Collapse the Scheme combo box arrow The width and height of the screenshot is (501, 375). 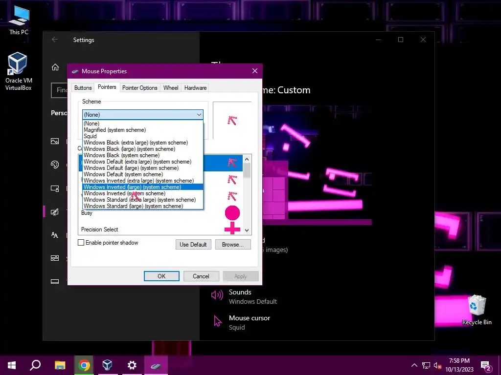(x=199, y=114)
